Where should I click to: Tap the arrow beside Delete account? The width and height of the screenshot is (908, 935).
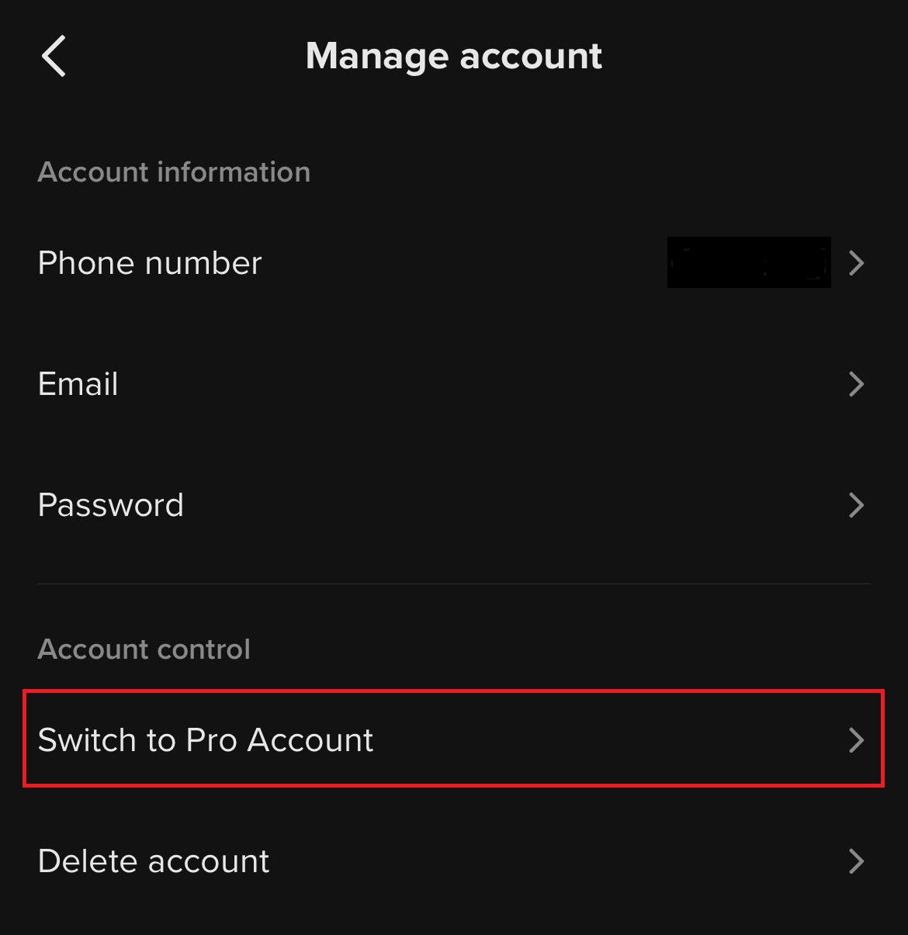pos(856,861)
